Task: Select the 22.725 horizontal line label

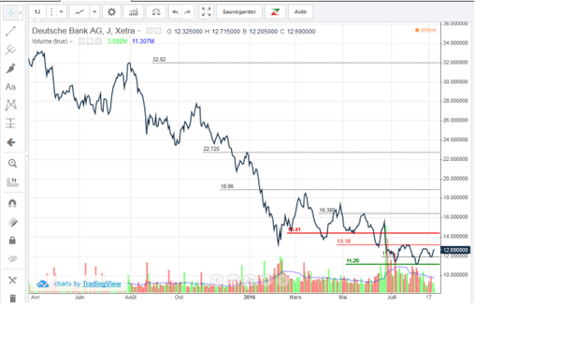Action: (x=211, y=149)
